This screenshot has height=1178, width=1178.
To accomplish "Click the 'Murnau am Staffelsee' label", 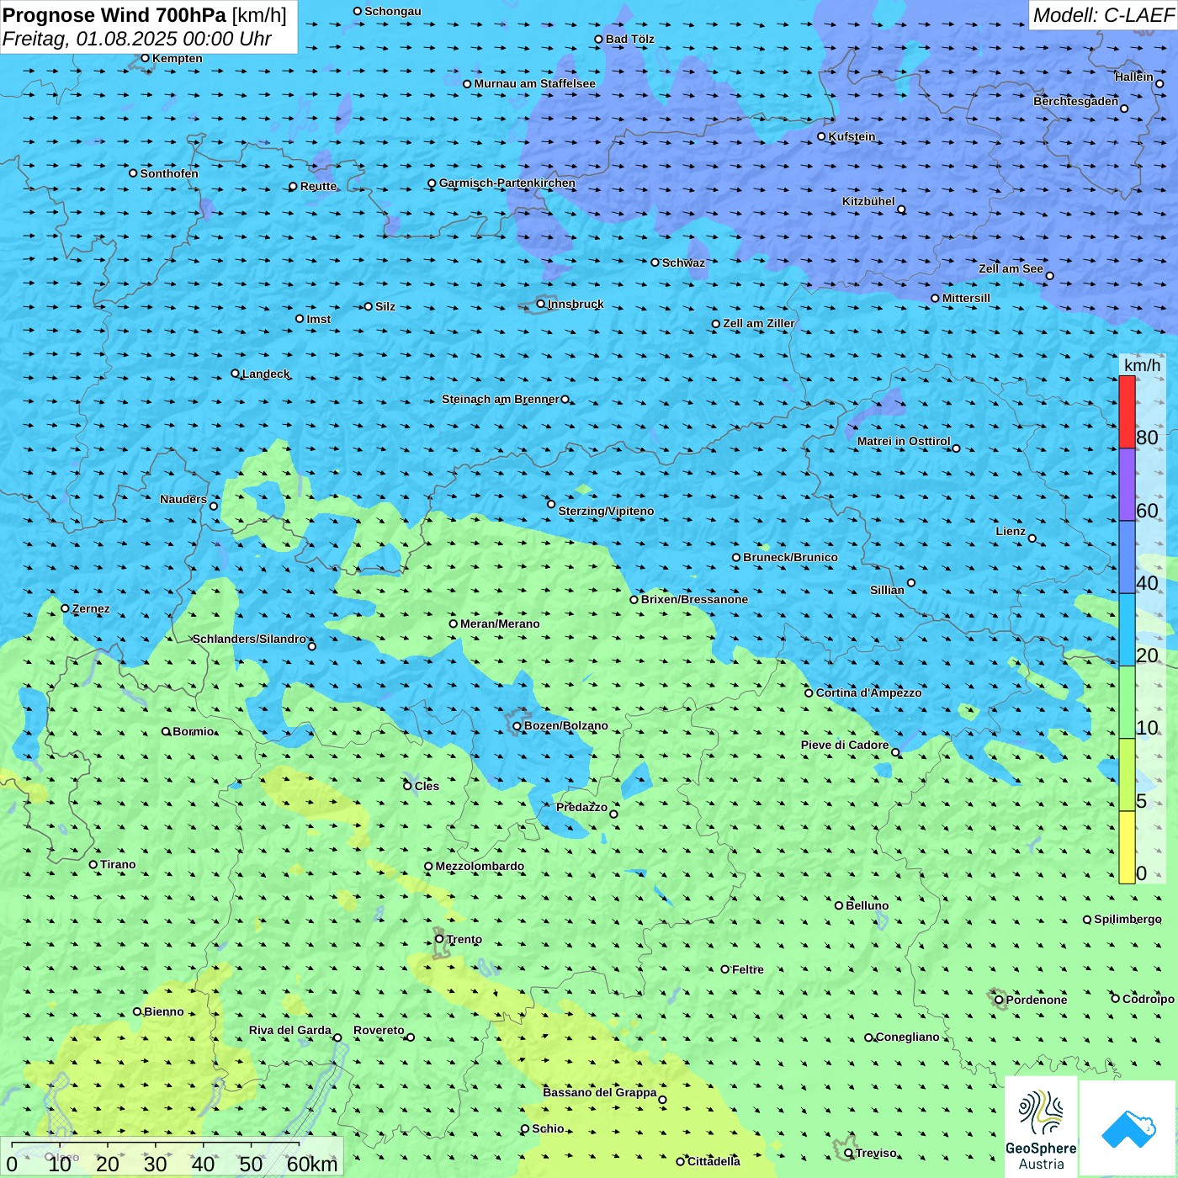I will pyautogui.click(x=534, y=83).
